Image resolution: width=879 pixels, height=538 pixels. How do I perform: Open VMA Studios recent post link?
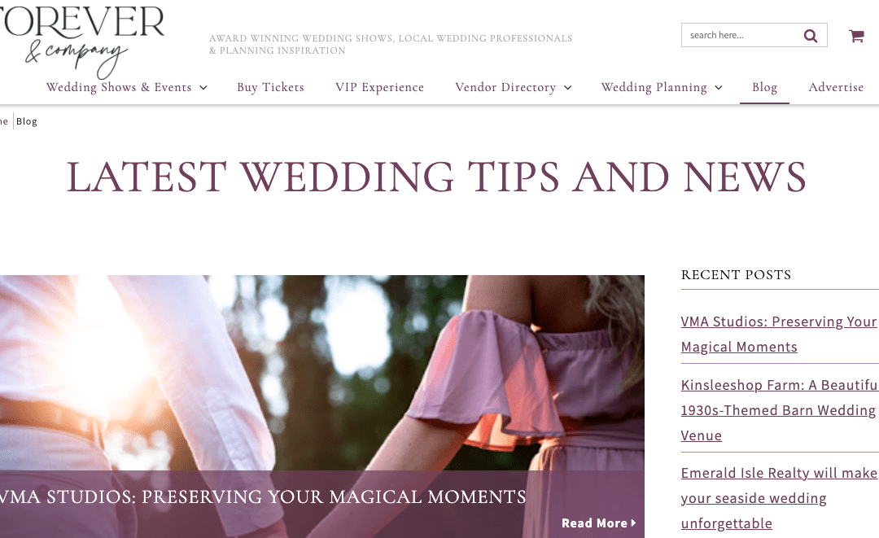(x=779, y=334)
